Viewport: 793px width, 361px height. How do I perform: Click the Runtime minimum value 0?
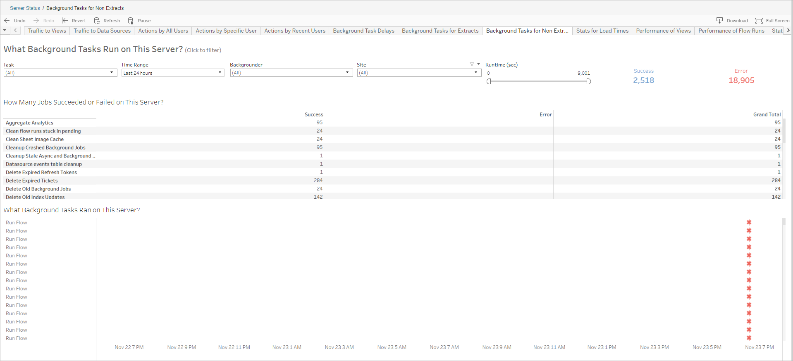pos(488,73)
